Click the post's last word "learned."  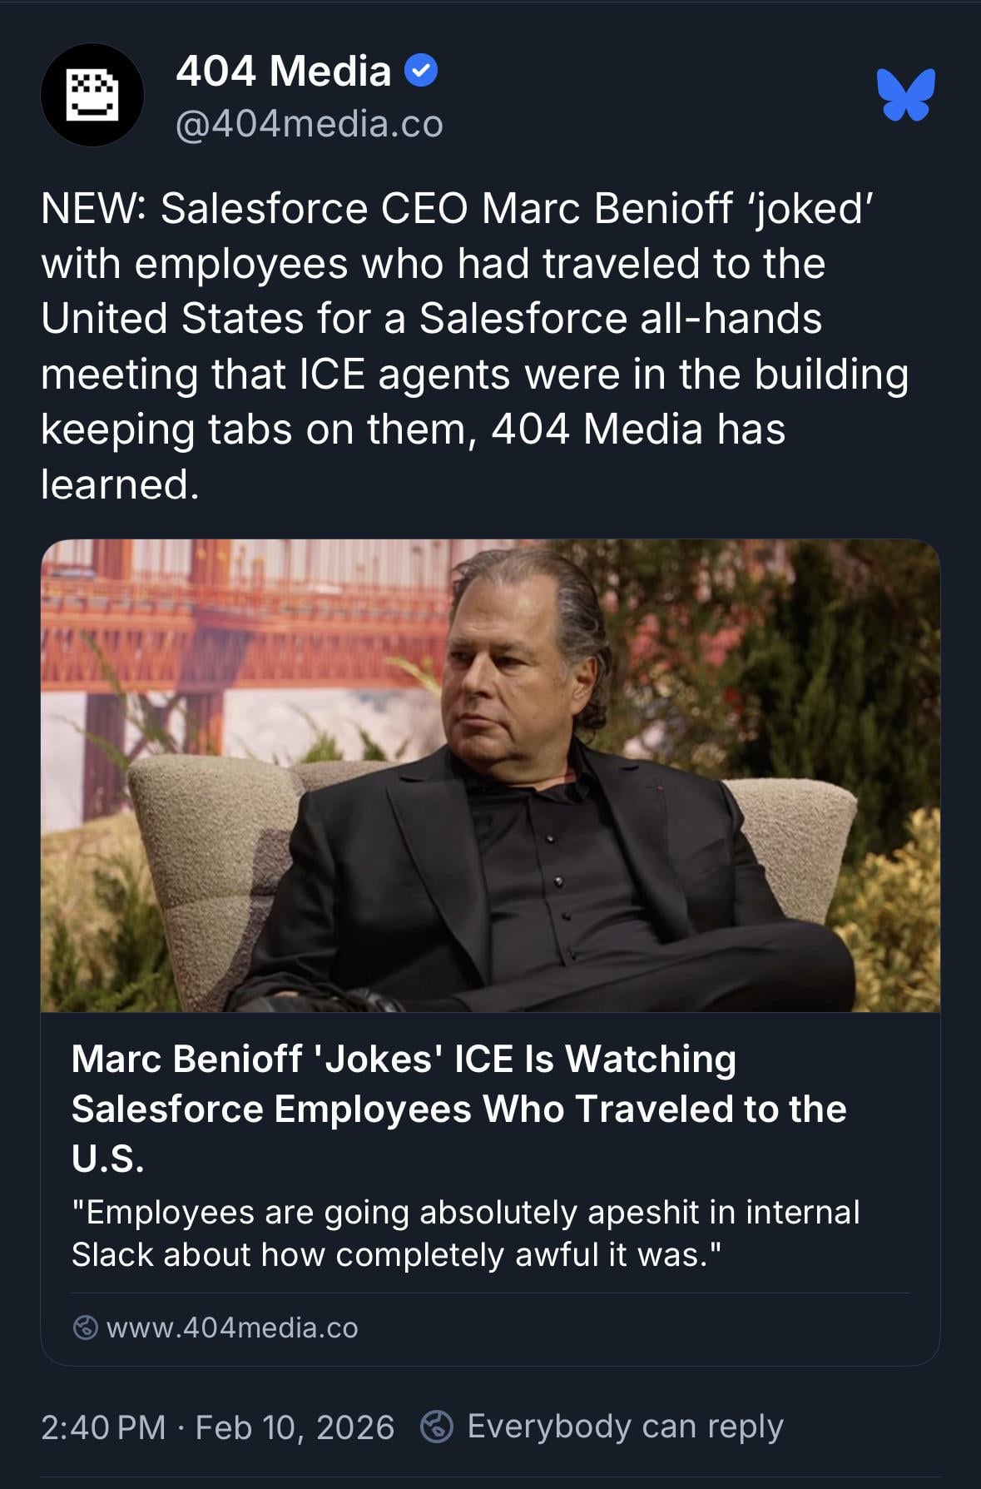(x=121, y=484)
